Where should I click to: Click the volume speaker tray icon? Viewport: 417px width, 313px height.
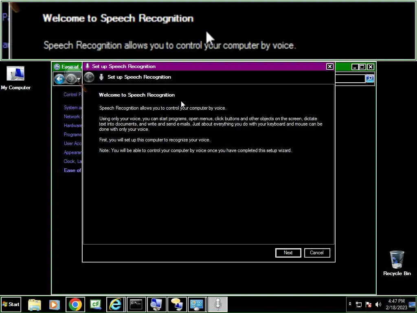(x=378, y=304)
